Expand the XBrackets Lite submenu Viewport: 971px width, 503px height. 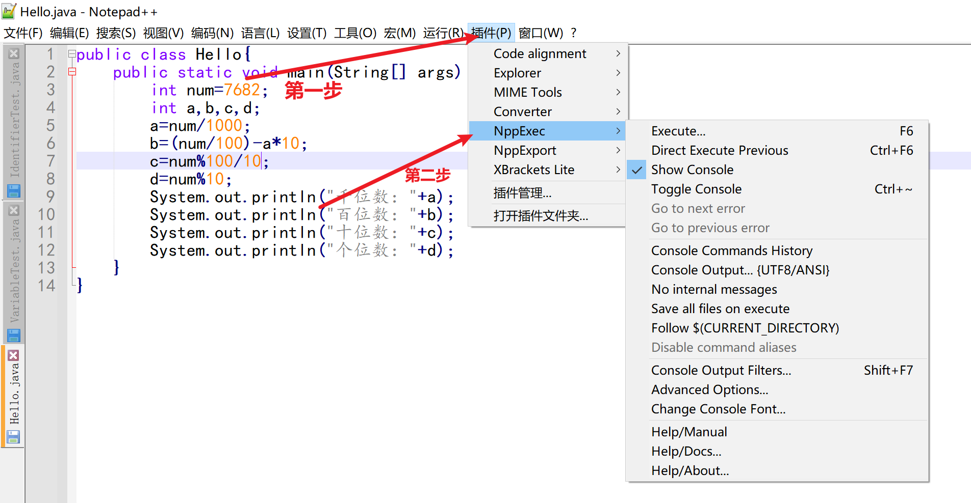click(x=547, y=170)
